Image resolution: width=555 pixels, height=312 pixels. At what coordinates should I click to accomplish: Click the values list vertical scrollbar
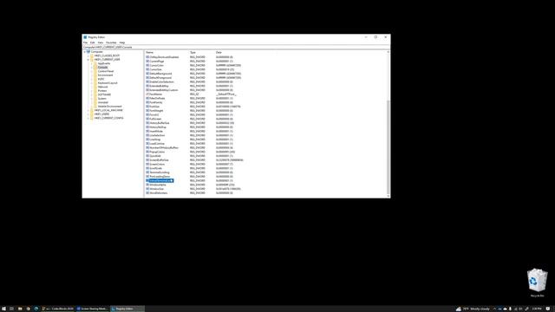tap(388, 146)
